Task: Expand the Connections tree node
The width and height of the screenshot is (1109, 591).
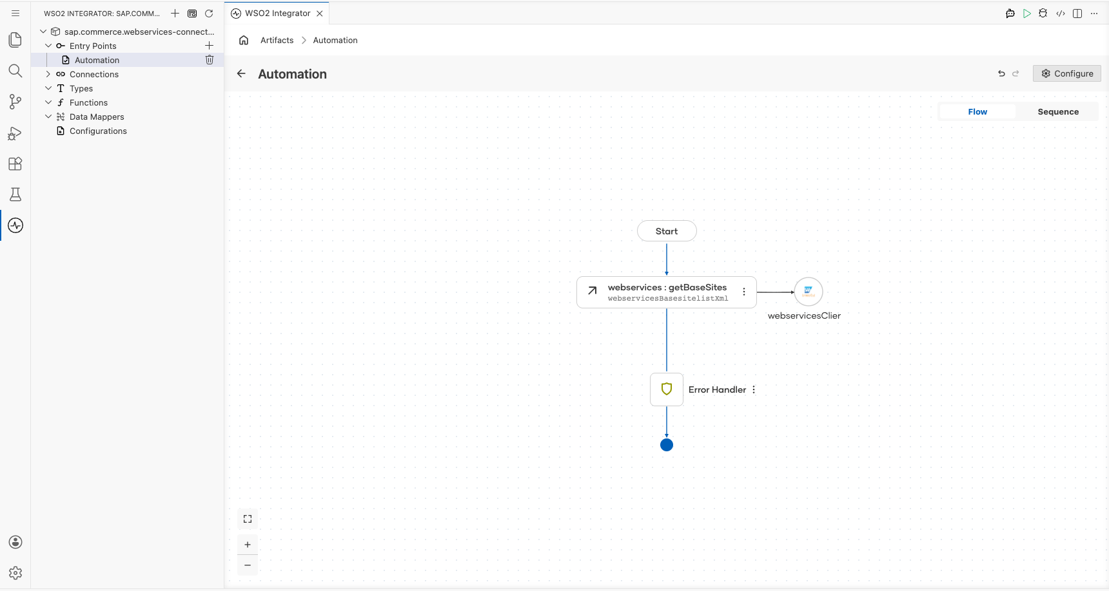Action: coord(48,74)
